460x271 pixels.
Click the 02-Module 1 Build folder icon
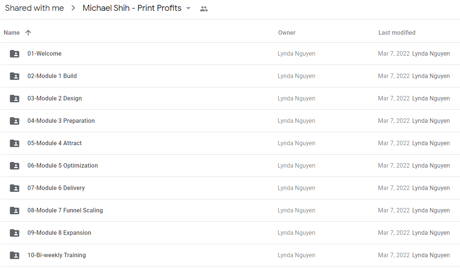coord(15,76)
